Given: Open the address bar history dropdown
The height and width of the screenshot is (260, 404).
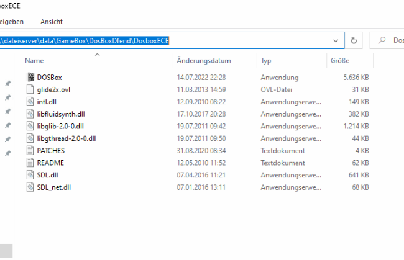Looking at the screenshot, I should pos(336,40).
